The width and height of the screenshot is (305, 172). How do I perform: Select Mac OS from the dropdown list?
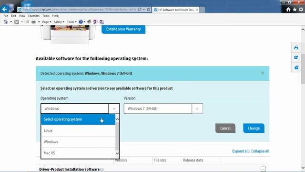78,153
